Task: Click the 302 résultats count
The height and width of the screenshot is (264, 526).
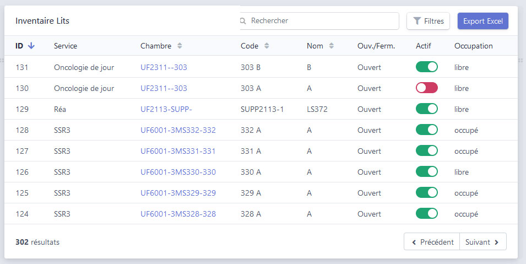Action: [x=37, y=242]
